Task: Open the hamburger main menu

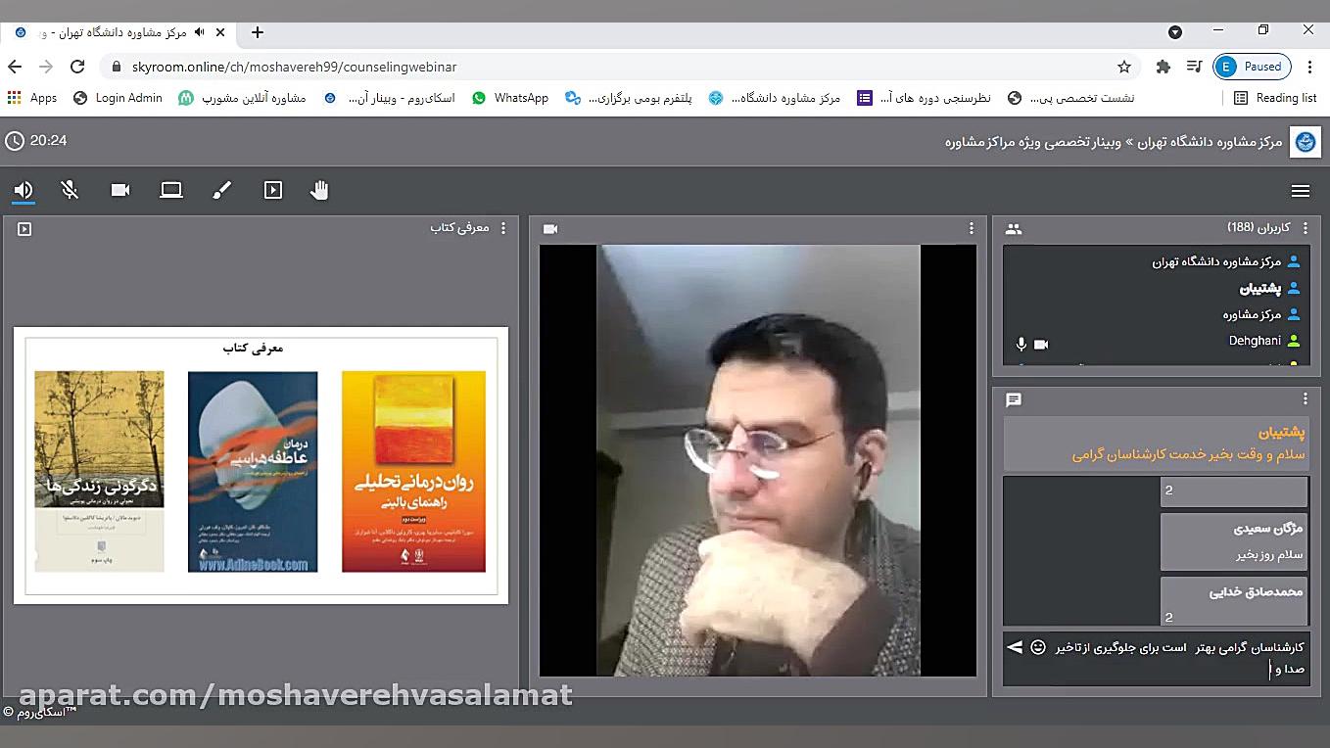Action: (x=1301, y=191)
